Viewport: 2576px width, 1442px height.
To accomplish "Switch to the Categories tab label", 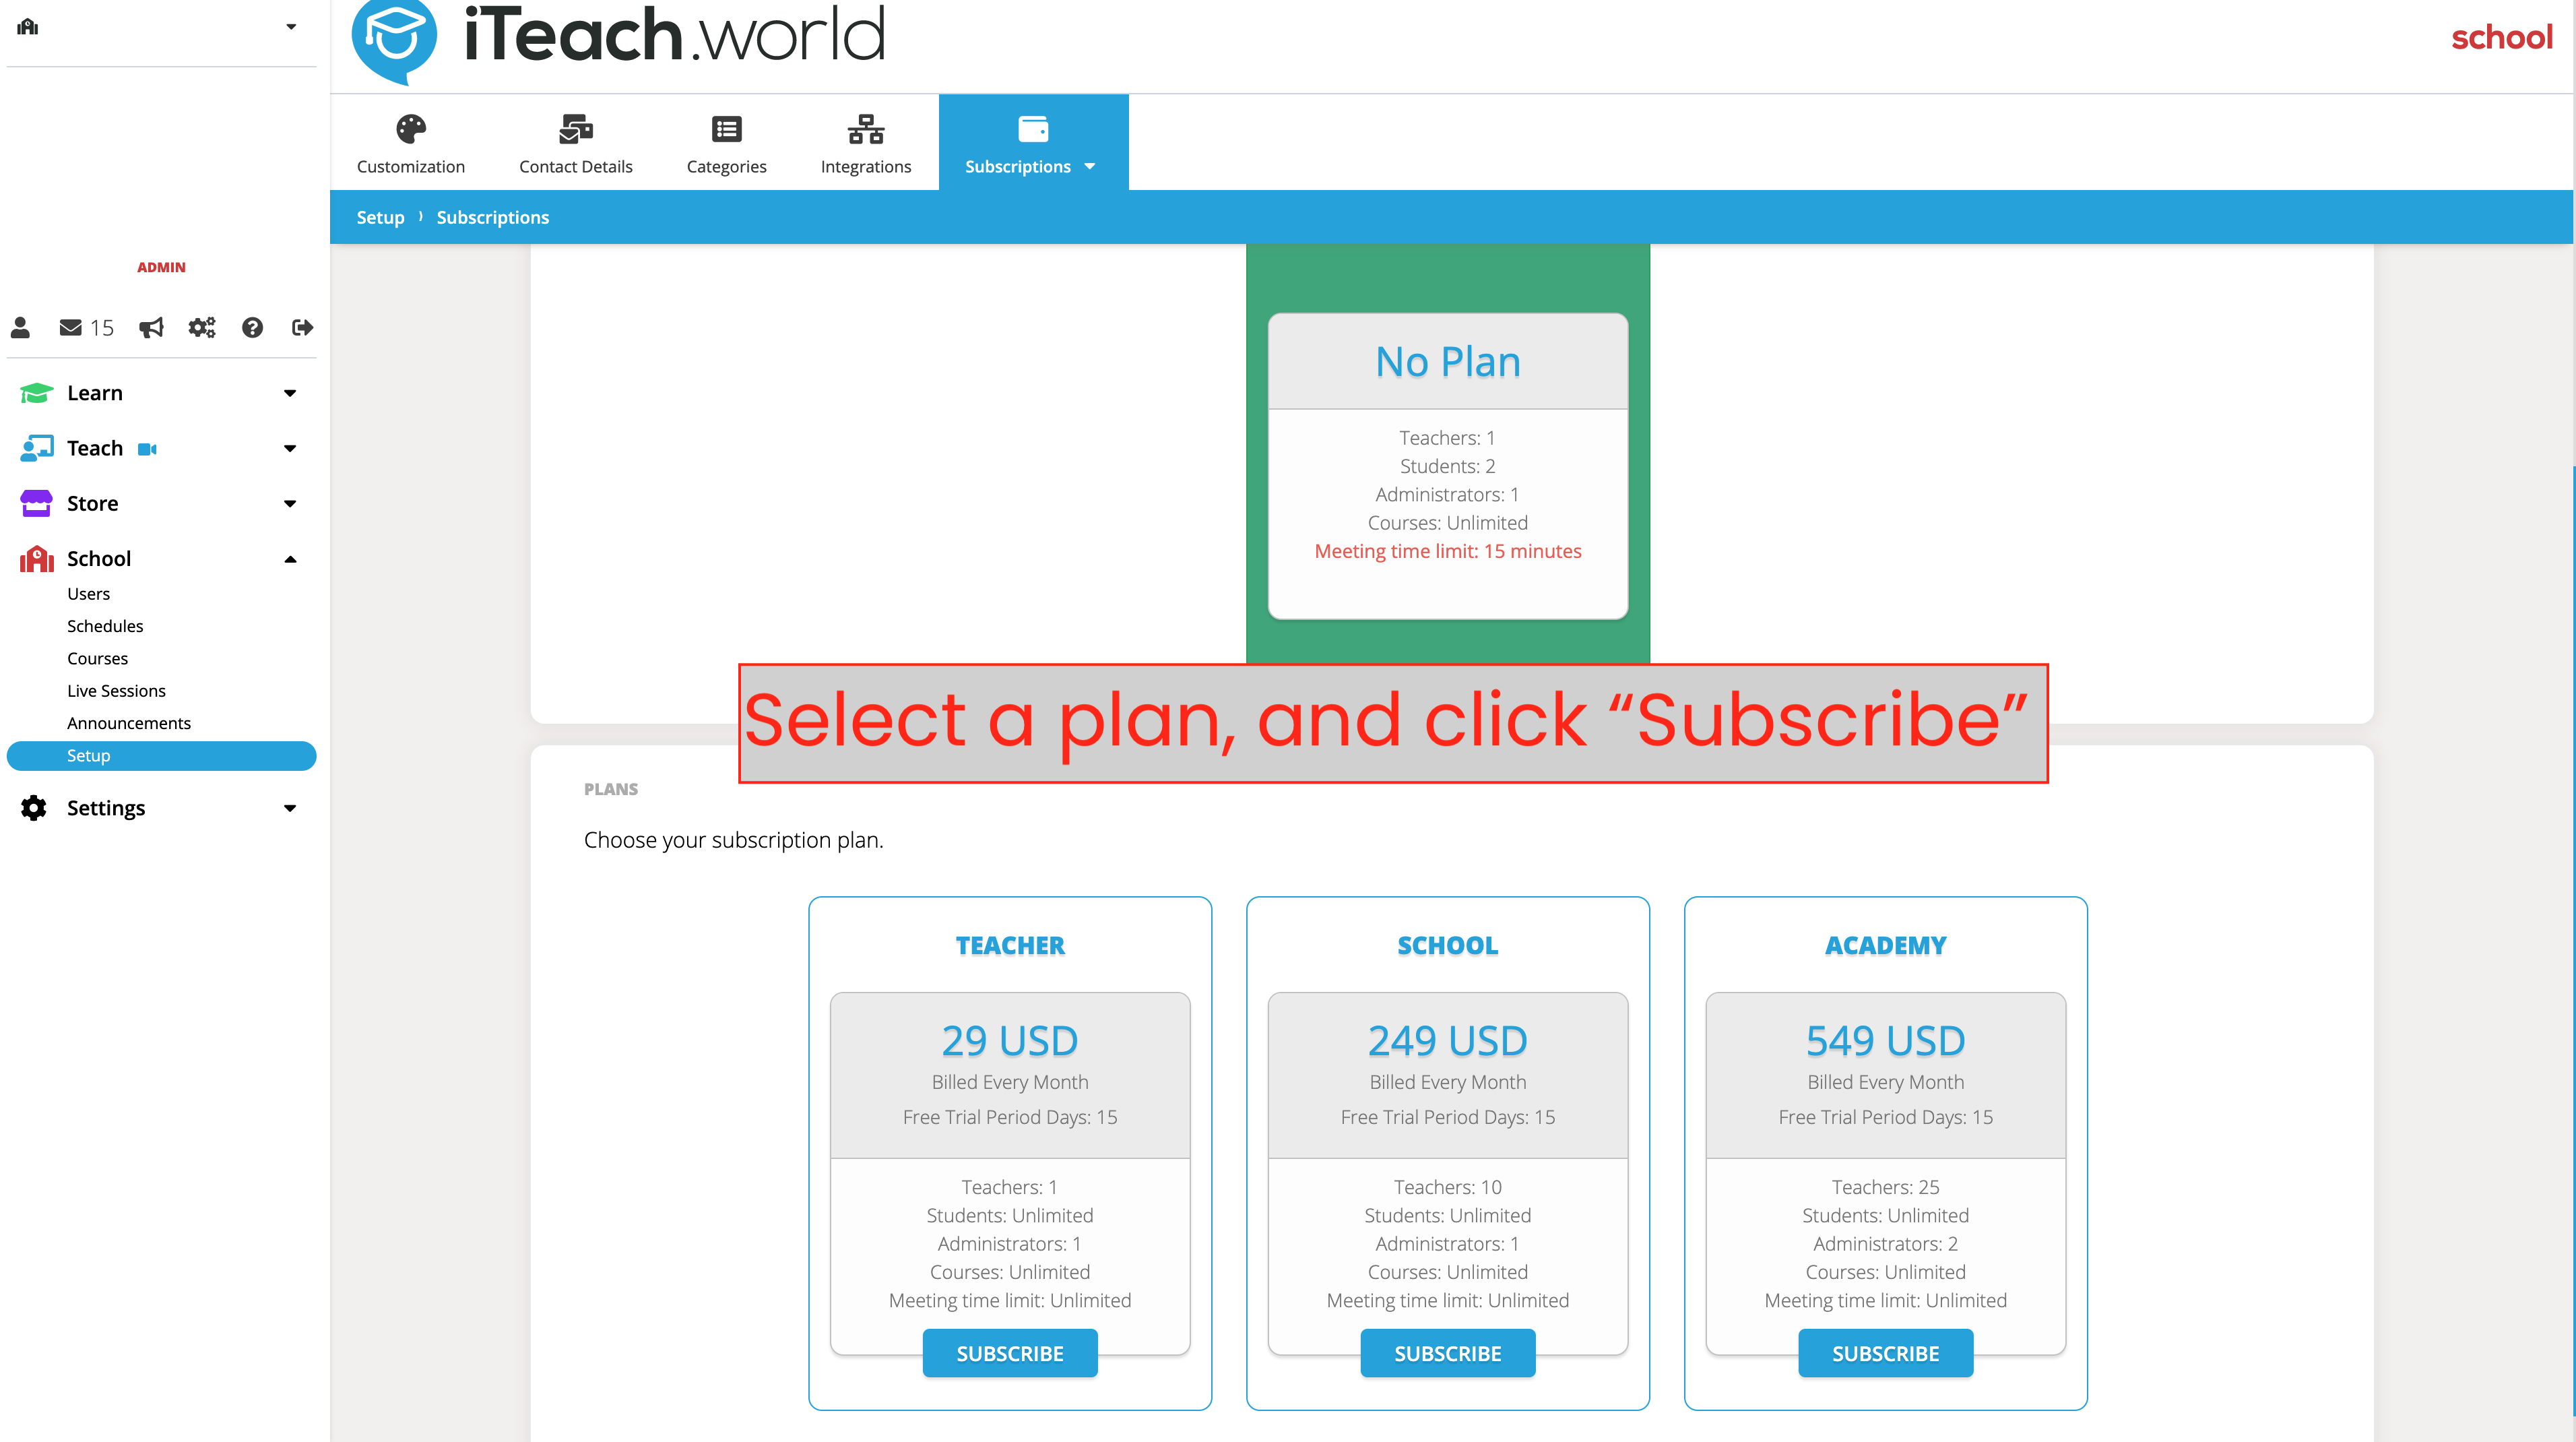I will pos(727,167).
